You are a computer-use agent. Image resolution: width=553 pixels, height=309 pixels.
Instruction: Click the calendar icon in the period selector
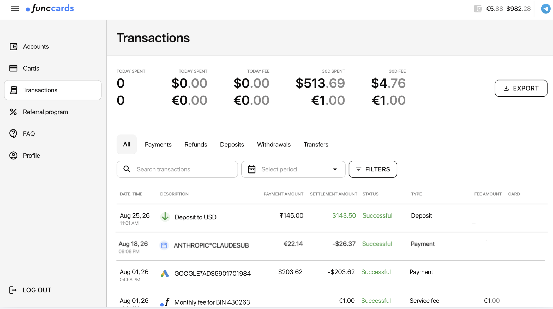pos(252,169)
